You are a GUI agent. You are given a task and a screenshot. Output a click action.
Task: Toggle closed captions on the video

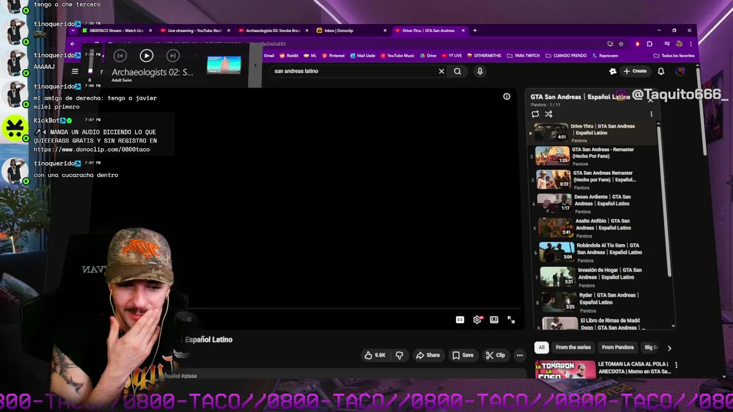460,320
